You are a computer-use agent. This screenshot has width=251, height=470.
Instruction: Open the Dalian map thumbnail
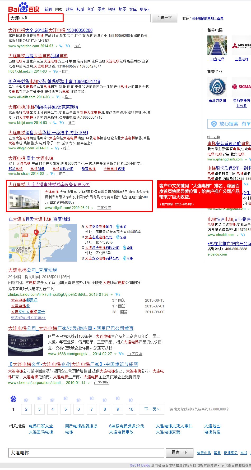43,243
